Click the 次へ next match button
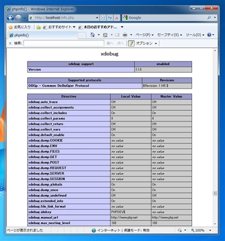Viewport: 225px width, 241px height. pos(120,43)
